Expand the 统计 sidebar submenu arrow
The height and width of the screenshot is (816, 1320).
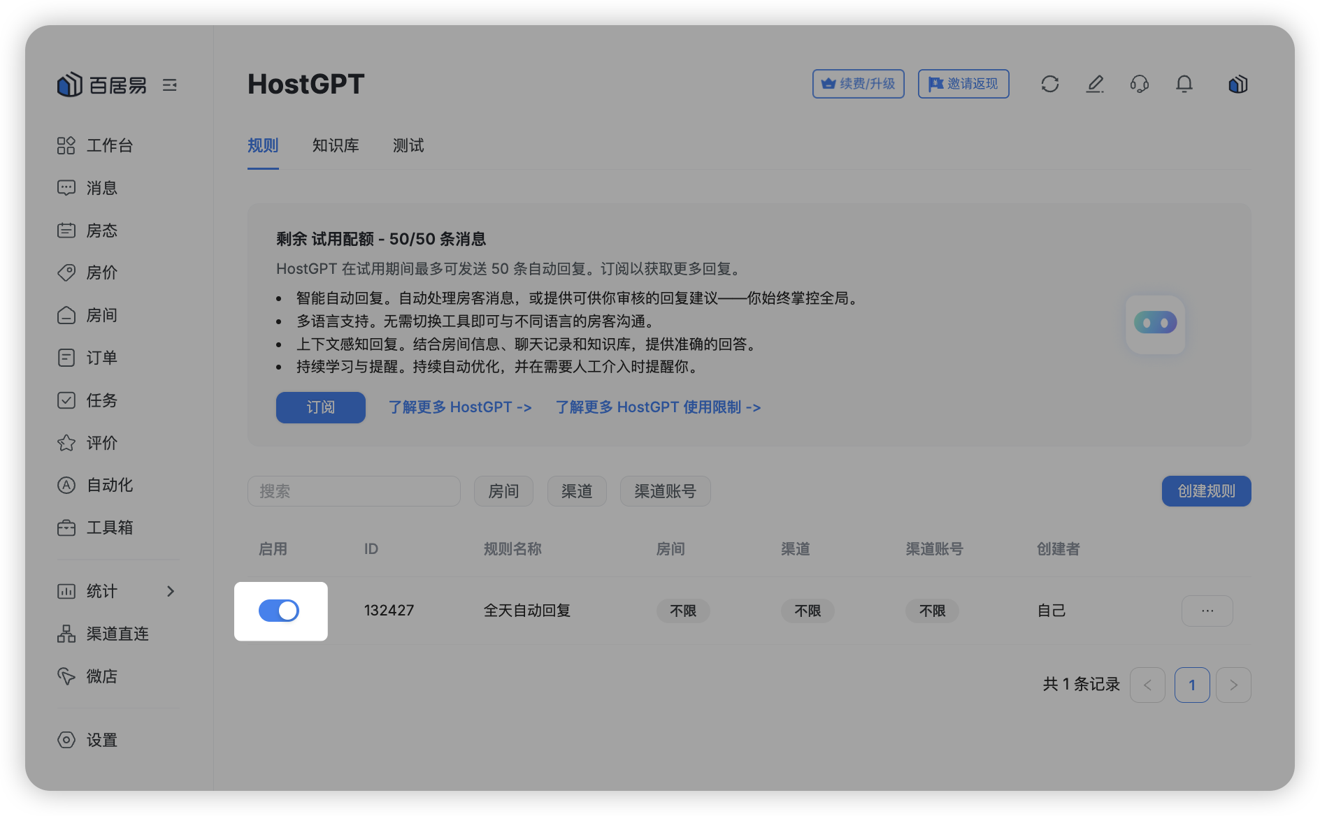click(x=171, y=591)
